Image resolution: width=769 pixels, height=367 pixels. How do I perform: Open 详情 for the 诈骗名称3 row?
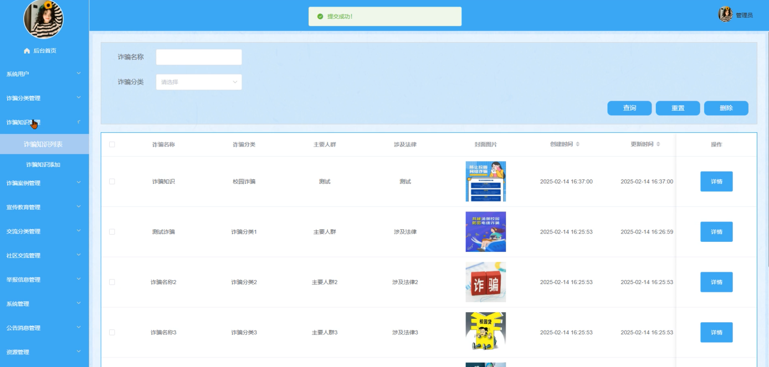coord(716,333)
